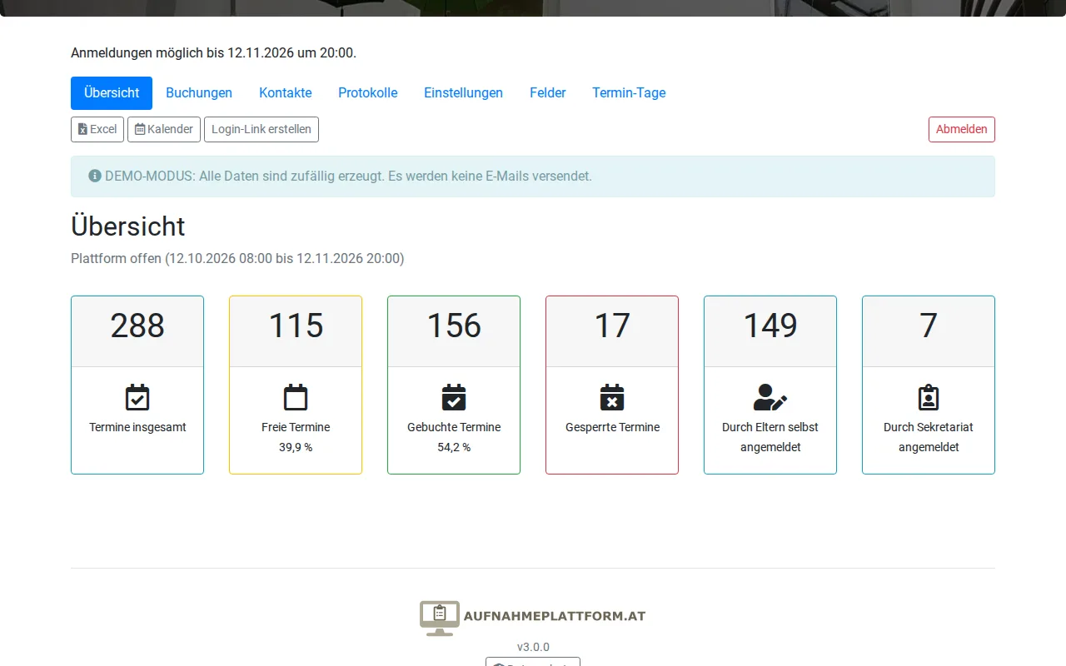Click the 54,2 % booked percentage

click(454, 447)
